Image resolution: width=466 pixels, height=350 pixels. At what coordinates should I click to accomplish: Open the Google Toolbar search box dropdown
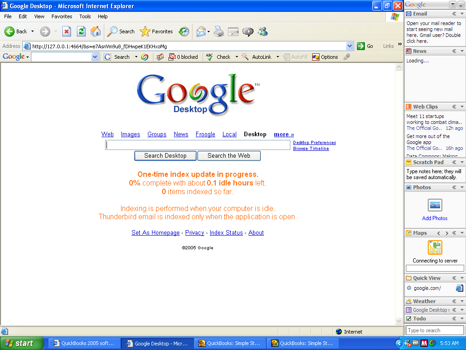point(95,57)
